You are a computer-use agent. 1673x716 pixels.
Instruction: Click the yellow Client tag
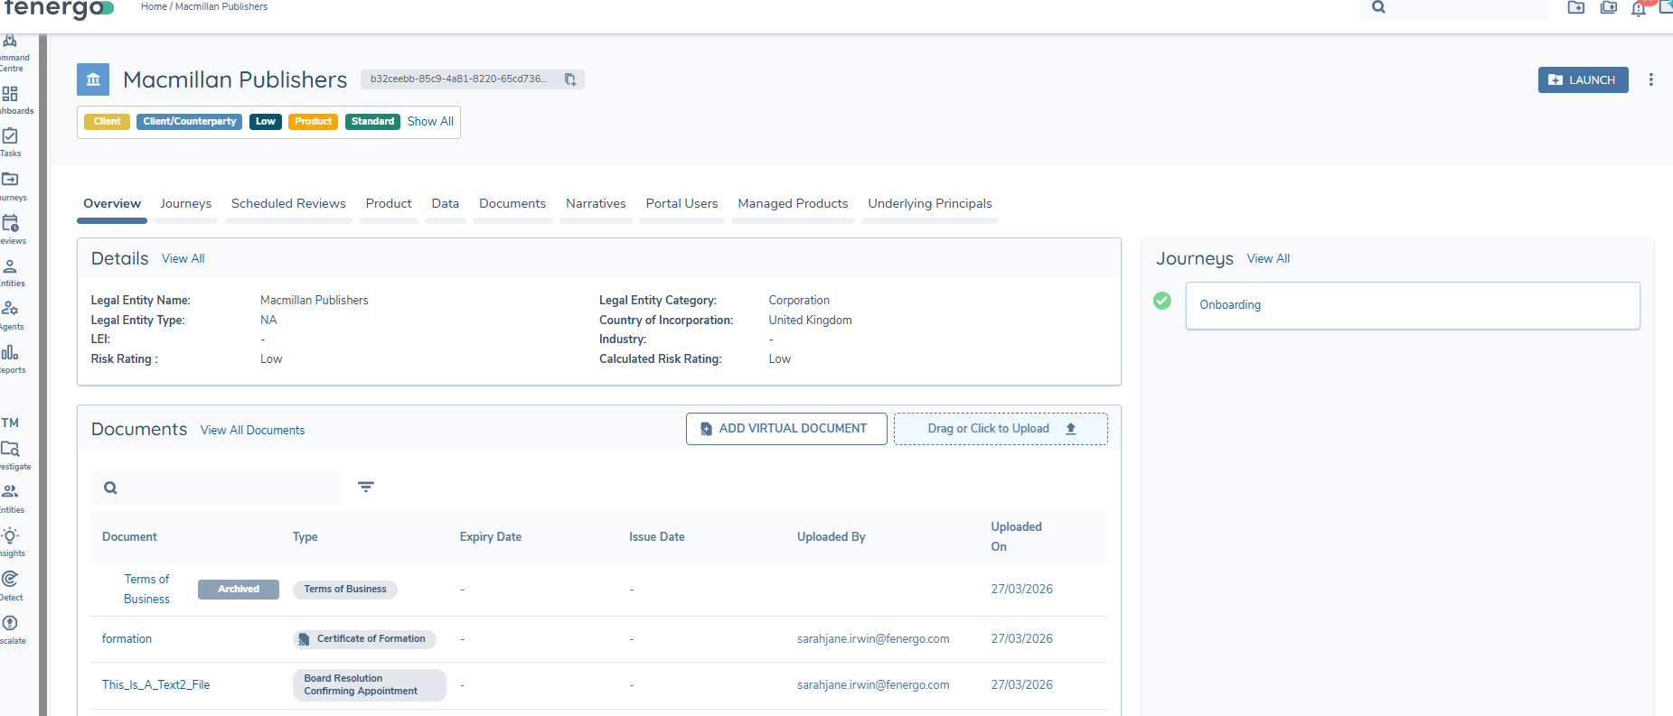[107, 122]
